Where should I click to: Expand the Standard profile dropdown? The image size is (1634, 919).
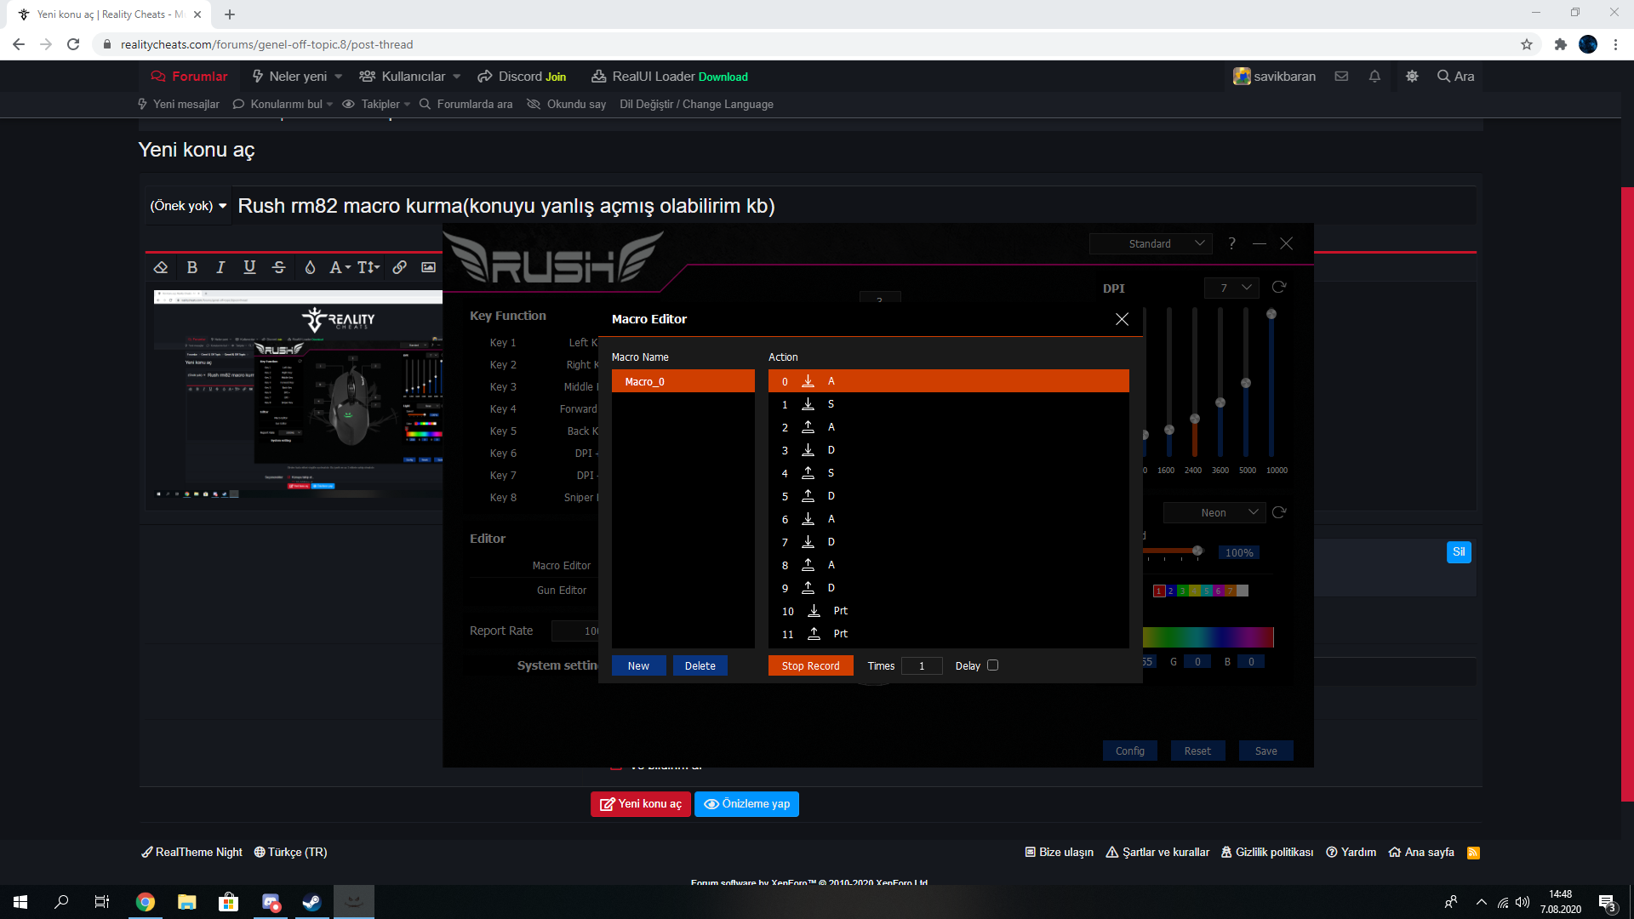1151,244
